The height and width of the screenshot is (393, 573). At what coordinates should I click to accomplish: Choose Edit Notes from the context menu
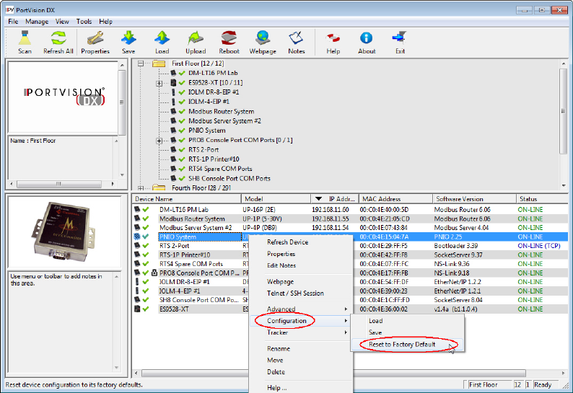(x=281, y=265)
